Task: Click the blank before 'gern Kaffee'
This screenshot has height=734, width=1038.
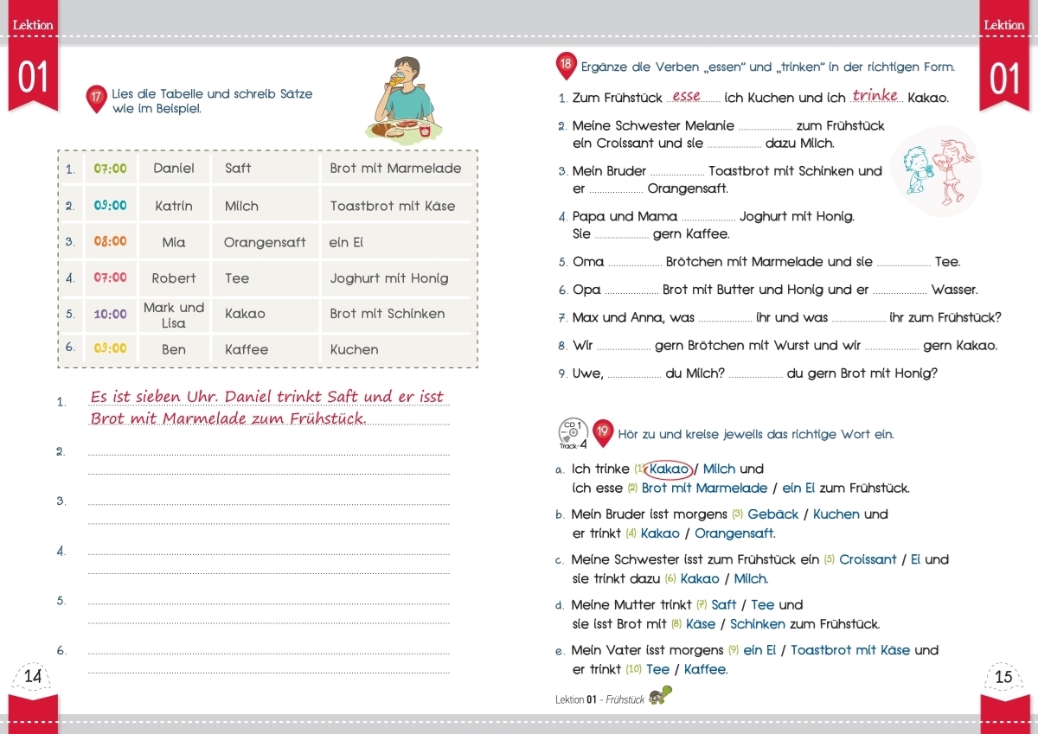Action: pos(621,234)
